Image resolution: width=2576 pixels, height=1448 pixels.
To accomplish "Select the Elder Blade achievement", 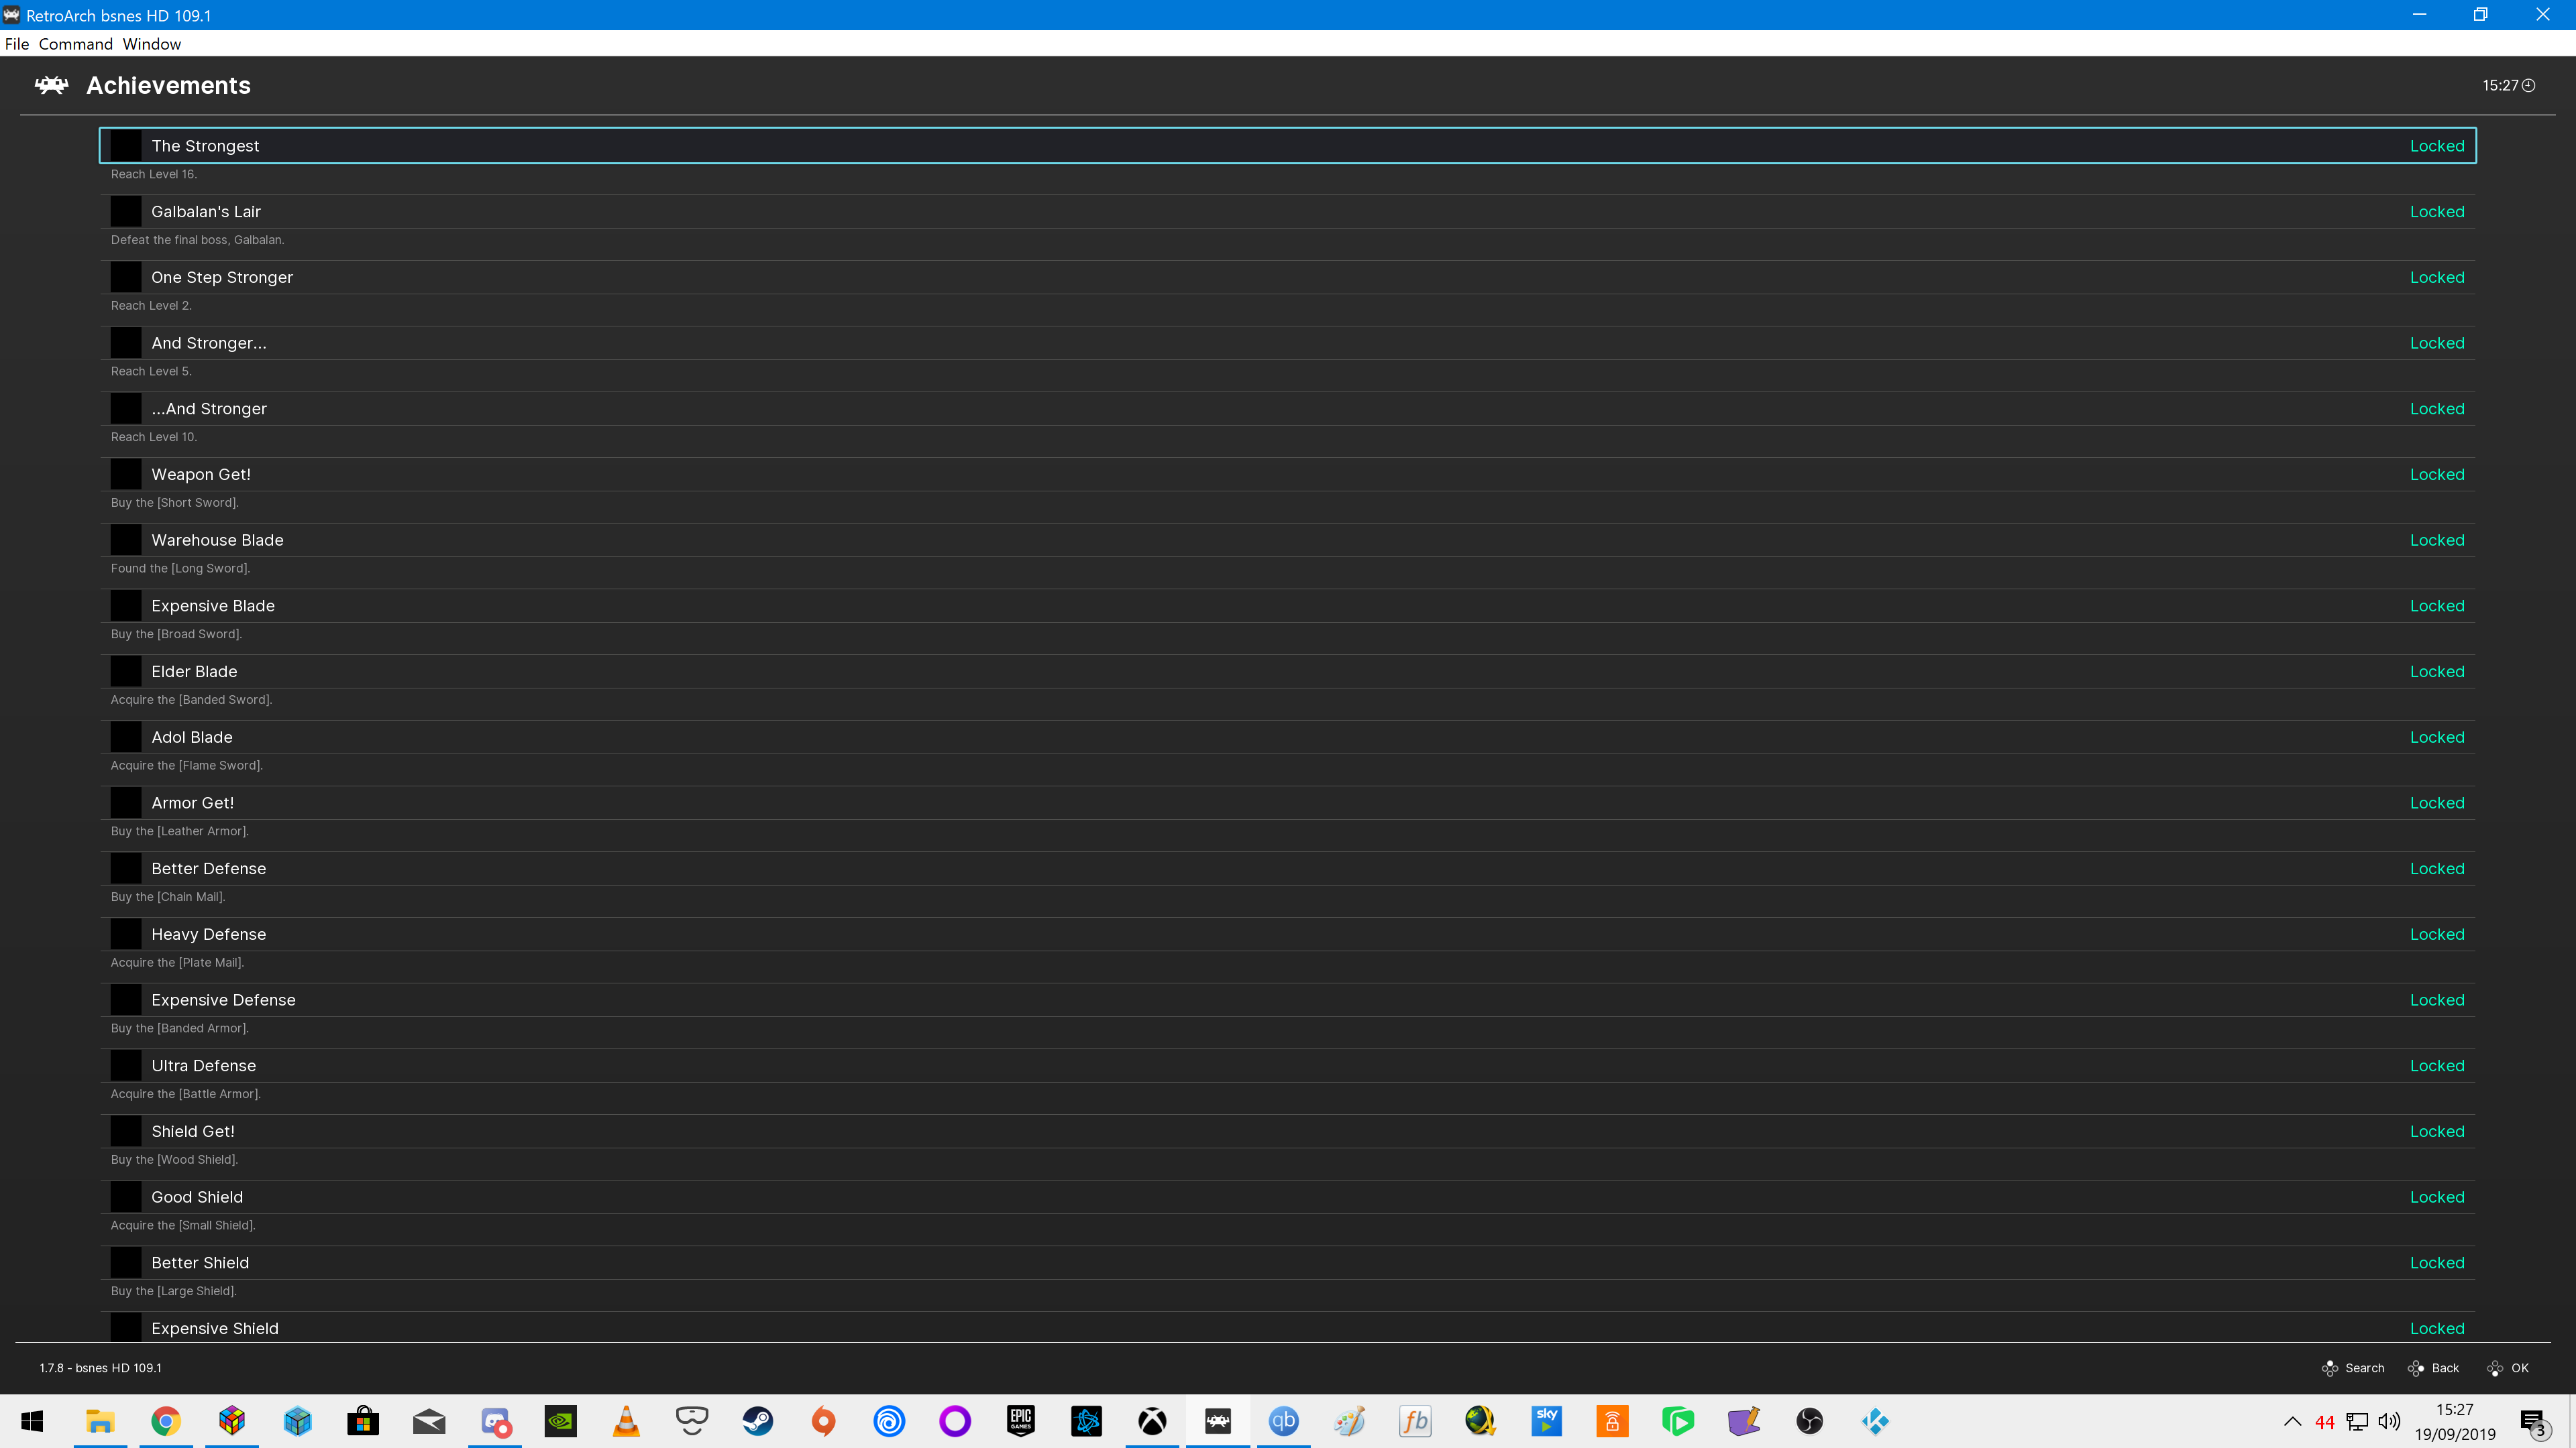I will (1287, 672).
